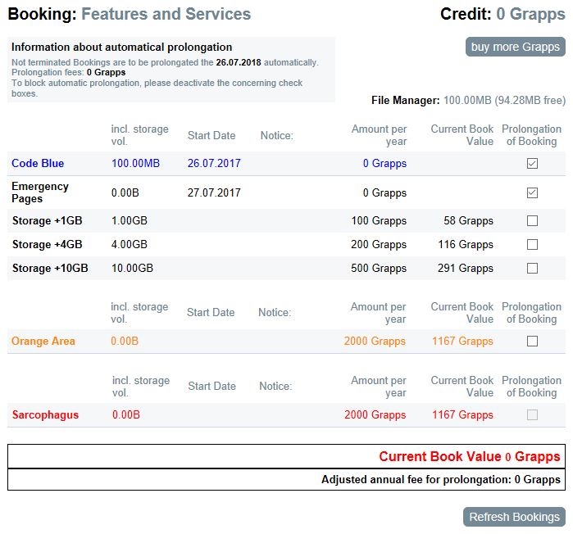Screen dimensions: 573x534
Task: Select the Storage +1GB row name
Action: 48,221
